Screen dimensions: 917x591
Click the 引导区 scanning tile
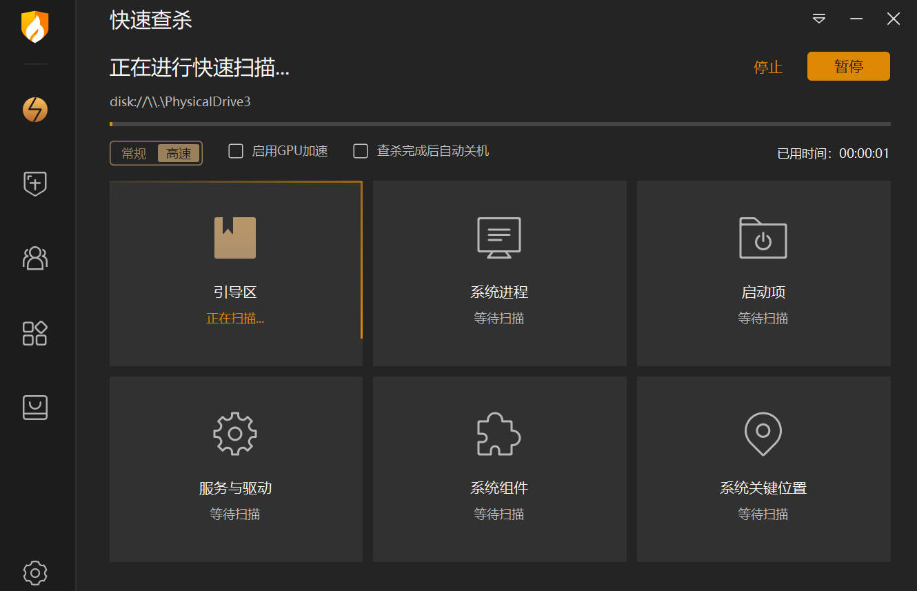pos(235,273)
